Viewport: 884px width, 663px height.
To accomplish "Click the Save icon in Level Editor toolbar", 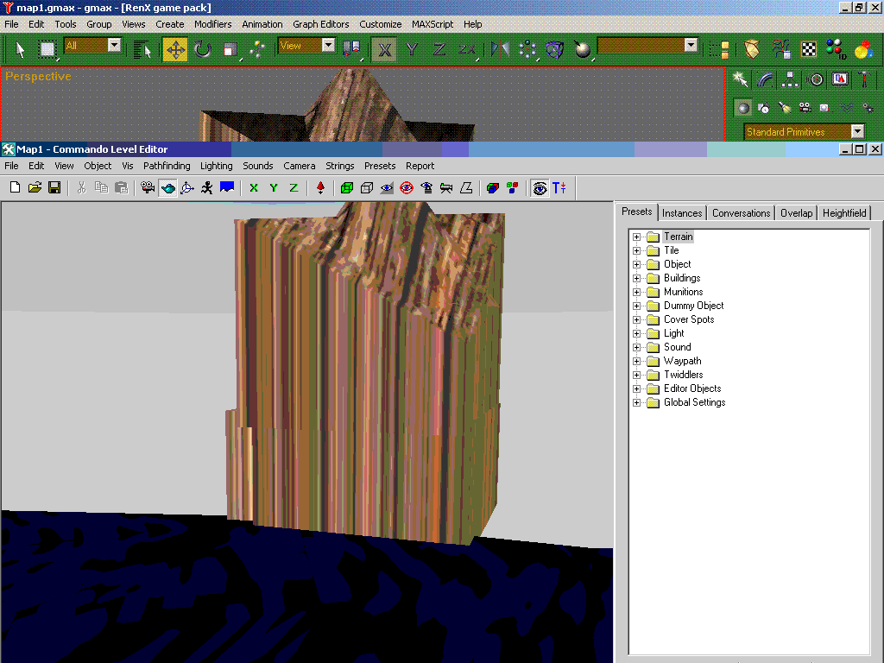I will 54,187.
